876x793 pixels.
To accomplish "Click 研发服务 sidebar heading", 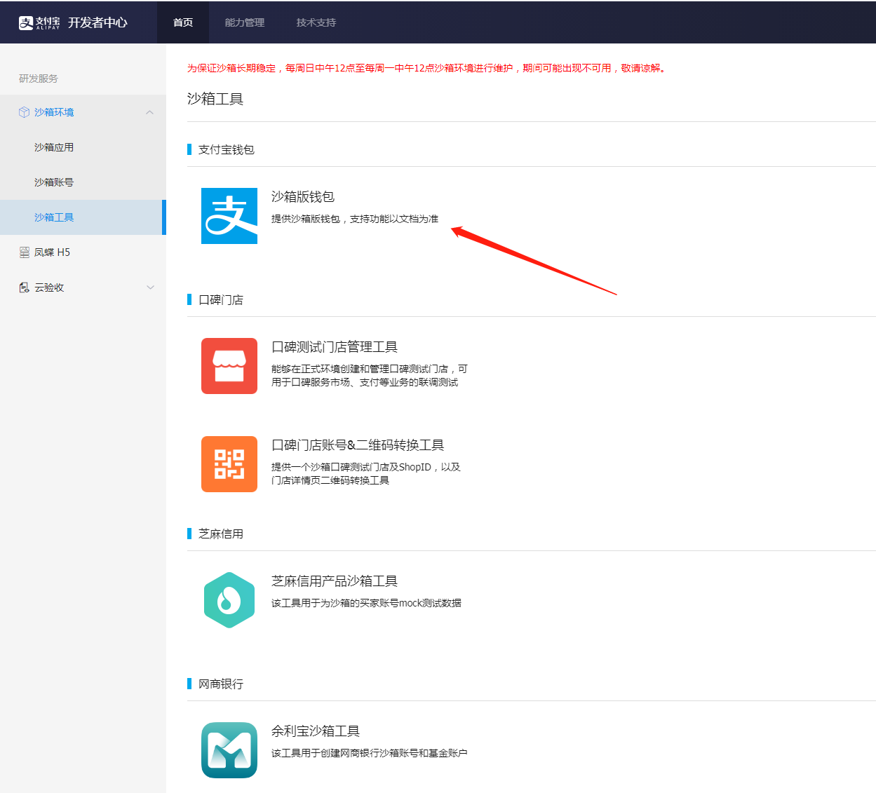I will point(39,79).
